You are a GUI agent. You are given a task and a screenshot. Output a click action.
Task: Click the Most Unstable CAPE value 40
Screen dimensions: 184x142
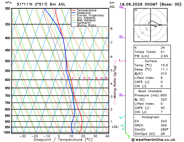point(163,108)
